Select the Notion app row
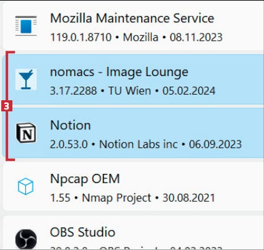Viewport: 264px width, 250px height. 133,133
